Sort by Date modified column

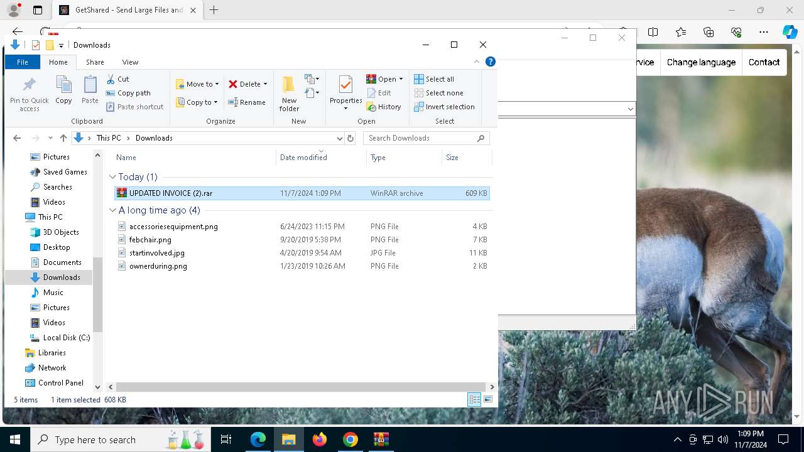pos(321,158)
